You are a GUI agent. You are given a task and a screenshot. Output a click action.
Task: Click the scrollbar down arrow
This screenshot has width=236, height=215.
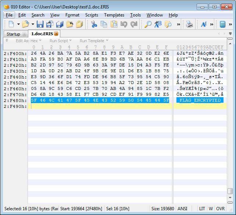click(230, 197)
